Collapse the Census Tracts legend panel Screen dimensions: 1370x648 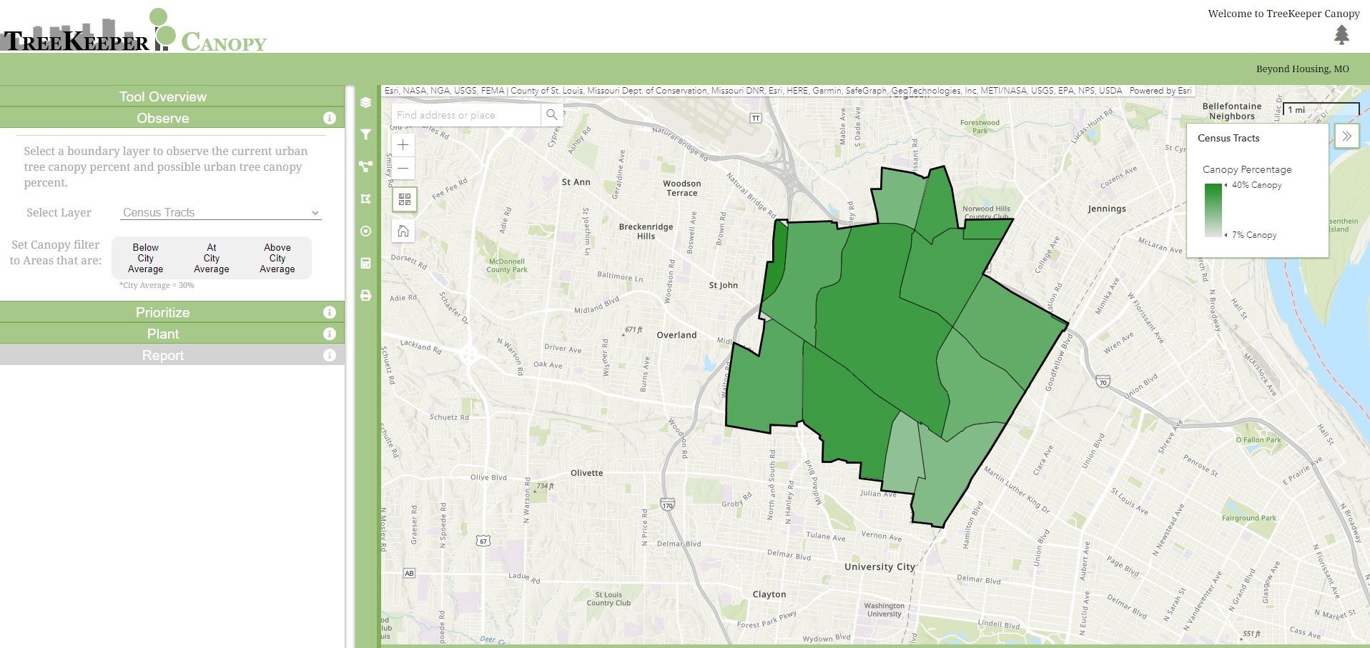tap(1346, 136)
